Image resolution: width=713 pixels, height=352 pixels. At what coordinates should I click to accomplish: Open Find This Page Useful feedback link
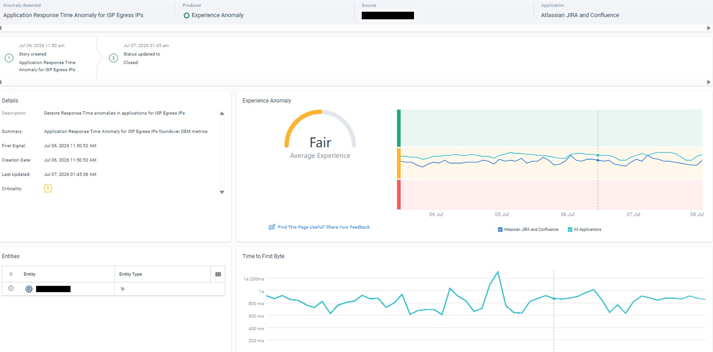point(324,227)
